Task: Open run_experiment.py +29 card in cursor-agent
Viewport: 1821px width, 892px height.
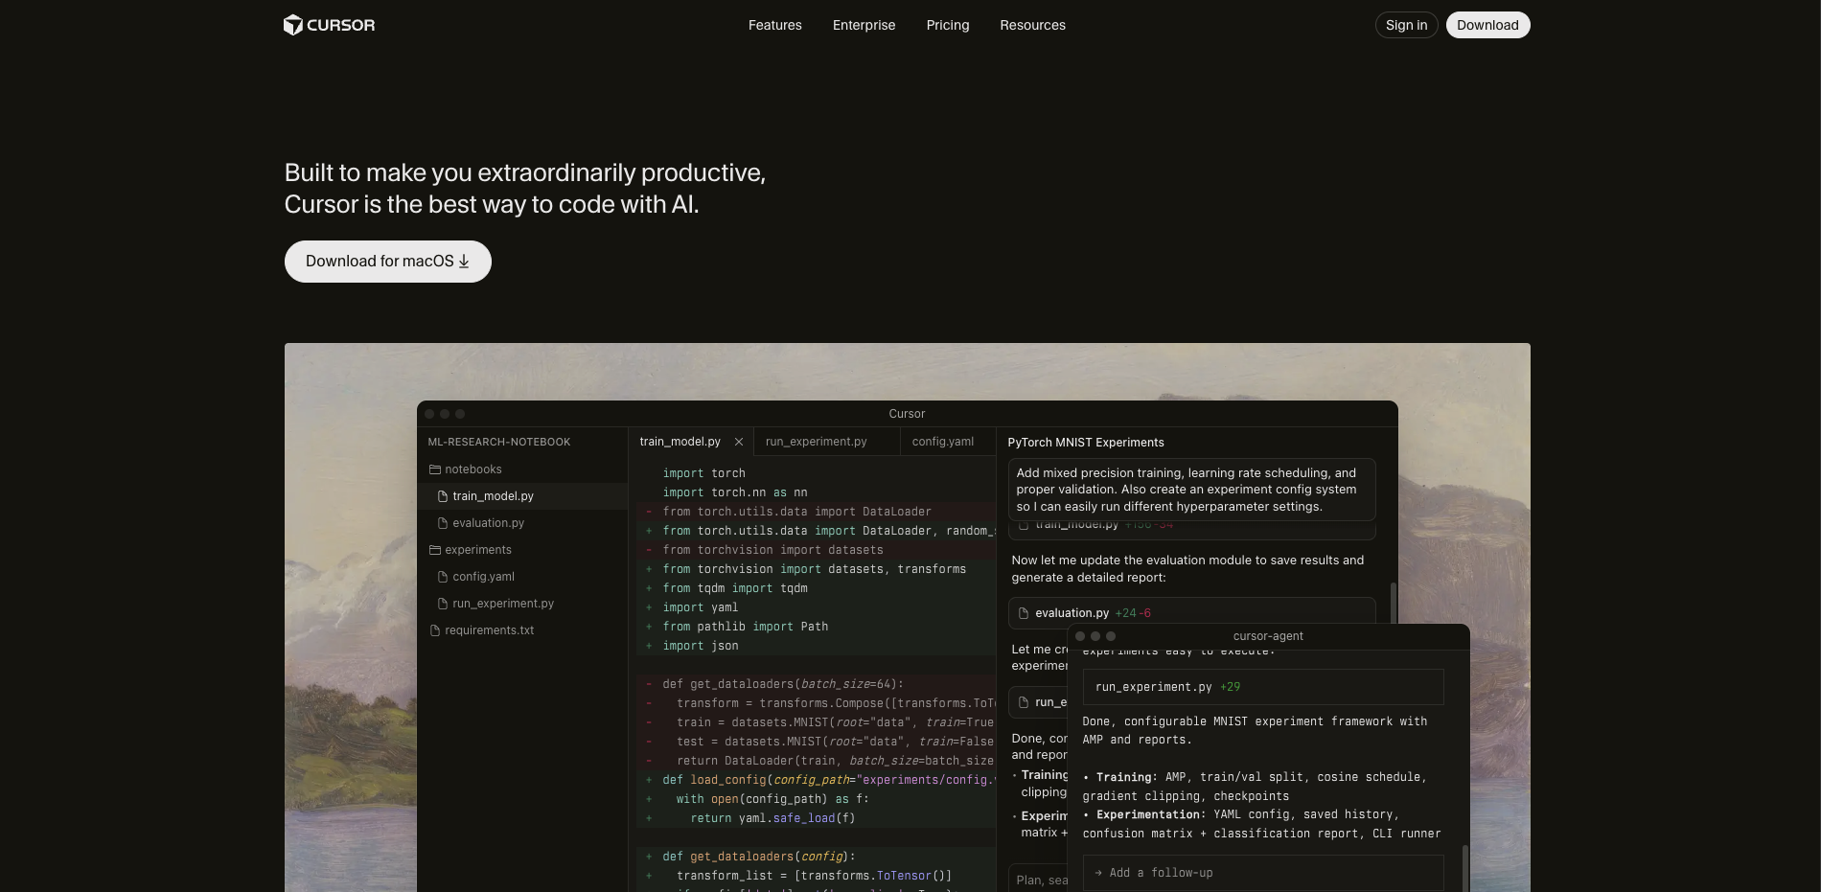Action: tap(1263, 687)
